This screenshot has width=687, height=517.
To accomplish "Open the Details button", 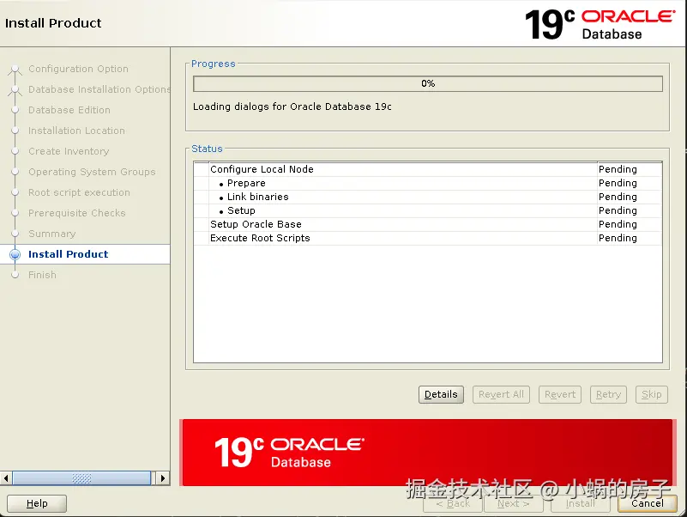I will pos(441,394).
